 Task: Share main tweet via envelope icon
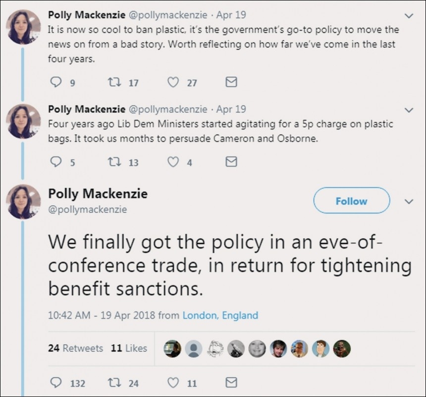pos(231,383)
